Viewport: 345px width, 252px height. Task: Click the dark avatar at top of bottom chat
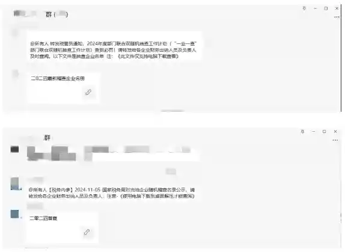tap(15, 149)
